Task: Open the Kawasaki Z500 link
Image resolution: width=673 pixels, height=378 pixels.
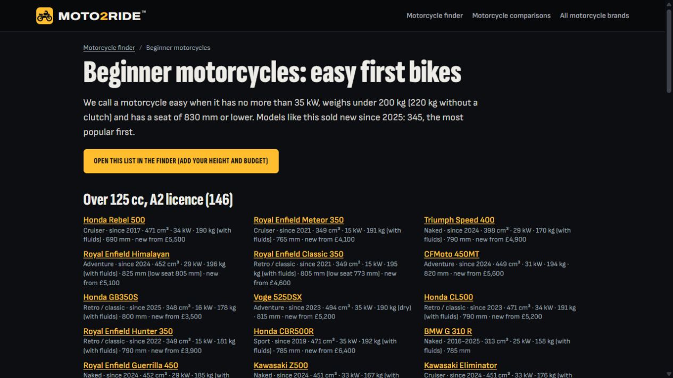Action: [x=280, y=365]
